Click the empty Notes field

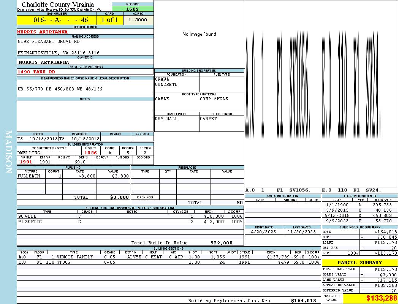point(85,116)
